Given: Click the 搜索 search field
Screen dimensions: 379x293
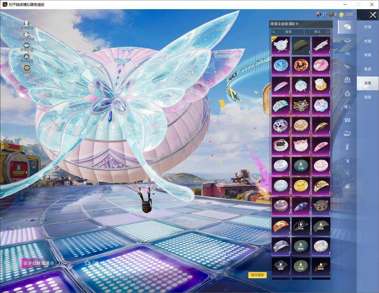Looking at the screenshot, I should coord(288,32).
